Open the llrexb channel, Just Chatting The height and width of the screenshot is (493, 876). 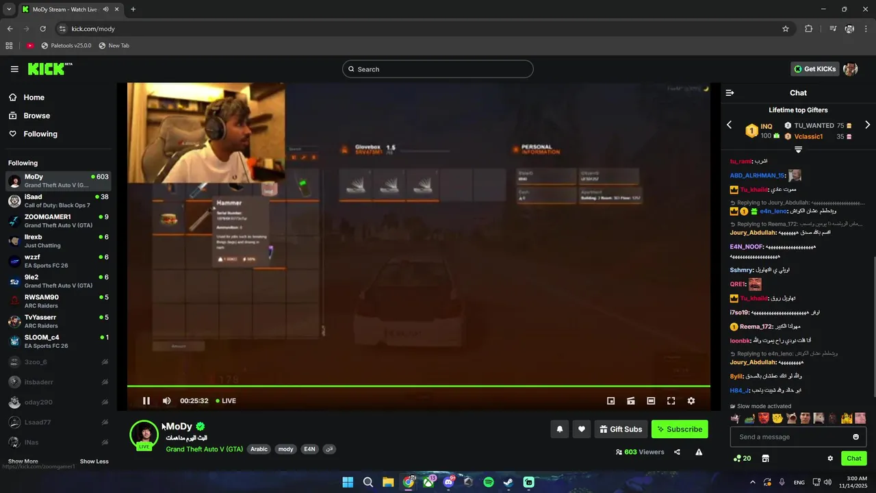[x=58, y=241]
